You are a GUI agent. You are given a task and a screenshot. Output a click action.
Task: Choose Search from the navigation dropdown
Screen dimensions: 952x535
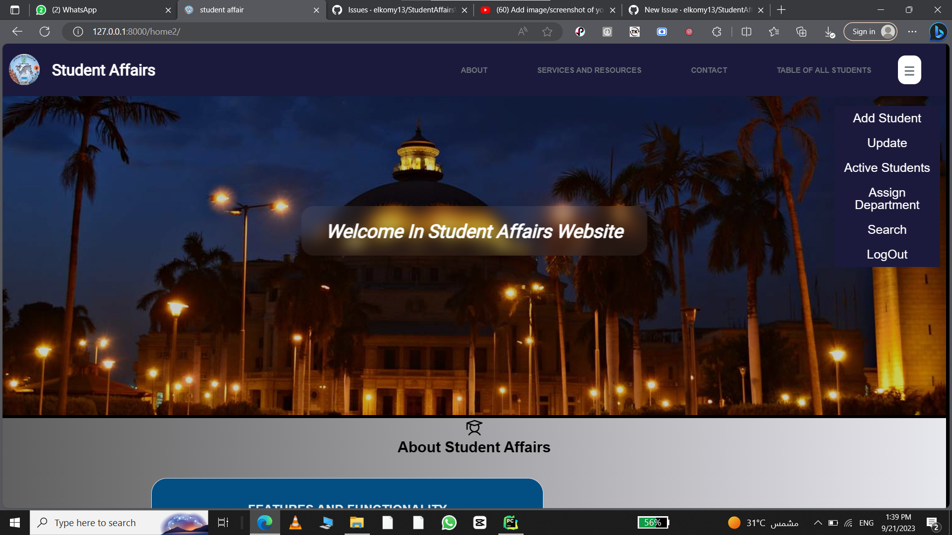[887, 229]
